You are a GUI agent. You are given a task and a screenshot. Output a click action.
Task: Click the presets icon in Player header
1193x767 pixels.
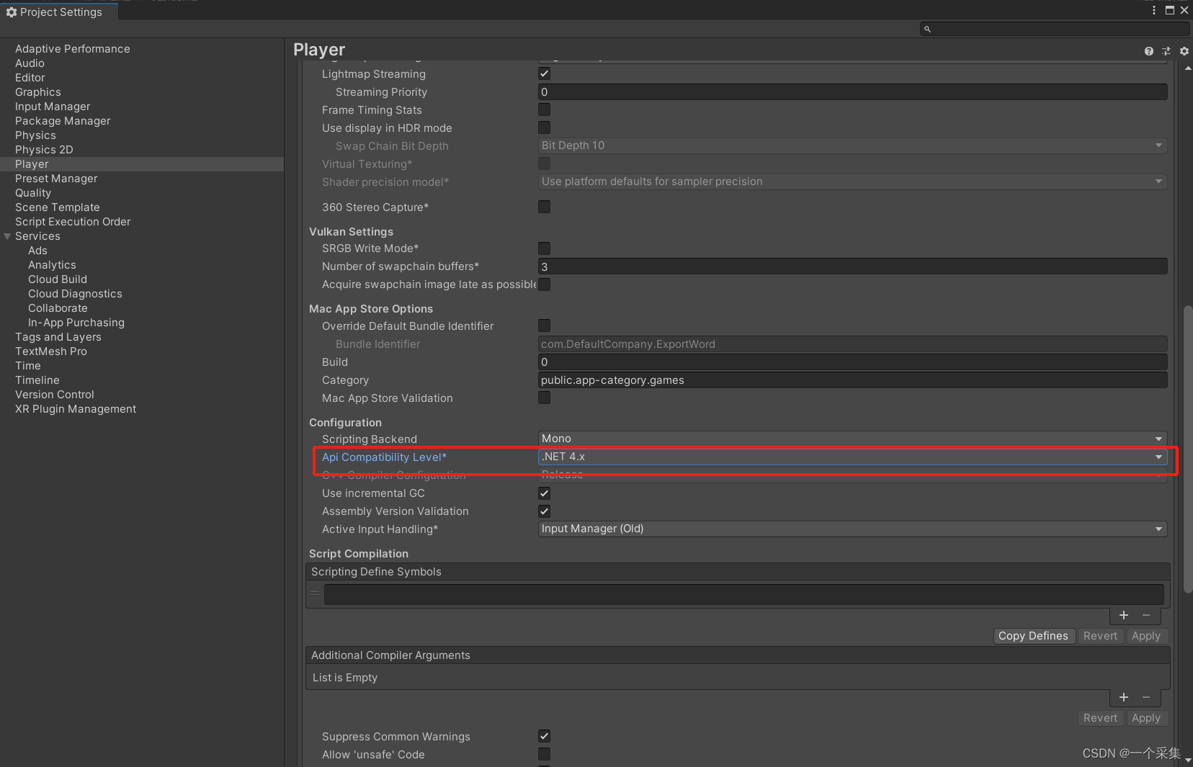point(1166,51)
